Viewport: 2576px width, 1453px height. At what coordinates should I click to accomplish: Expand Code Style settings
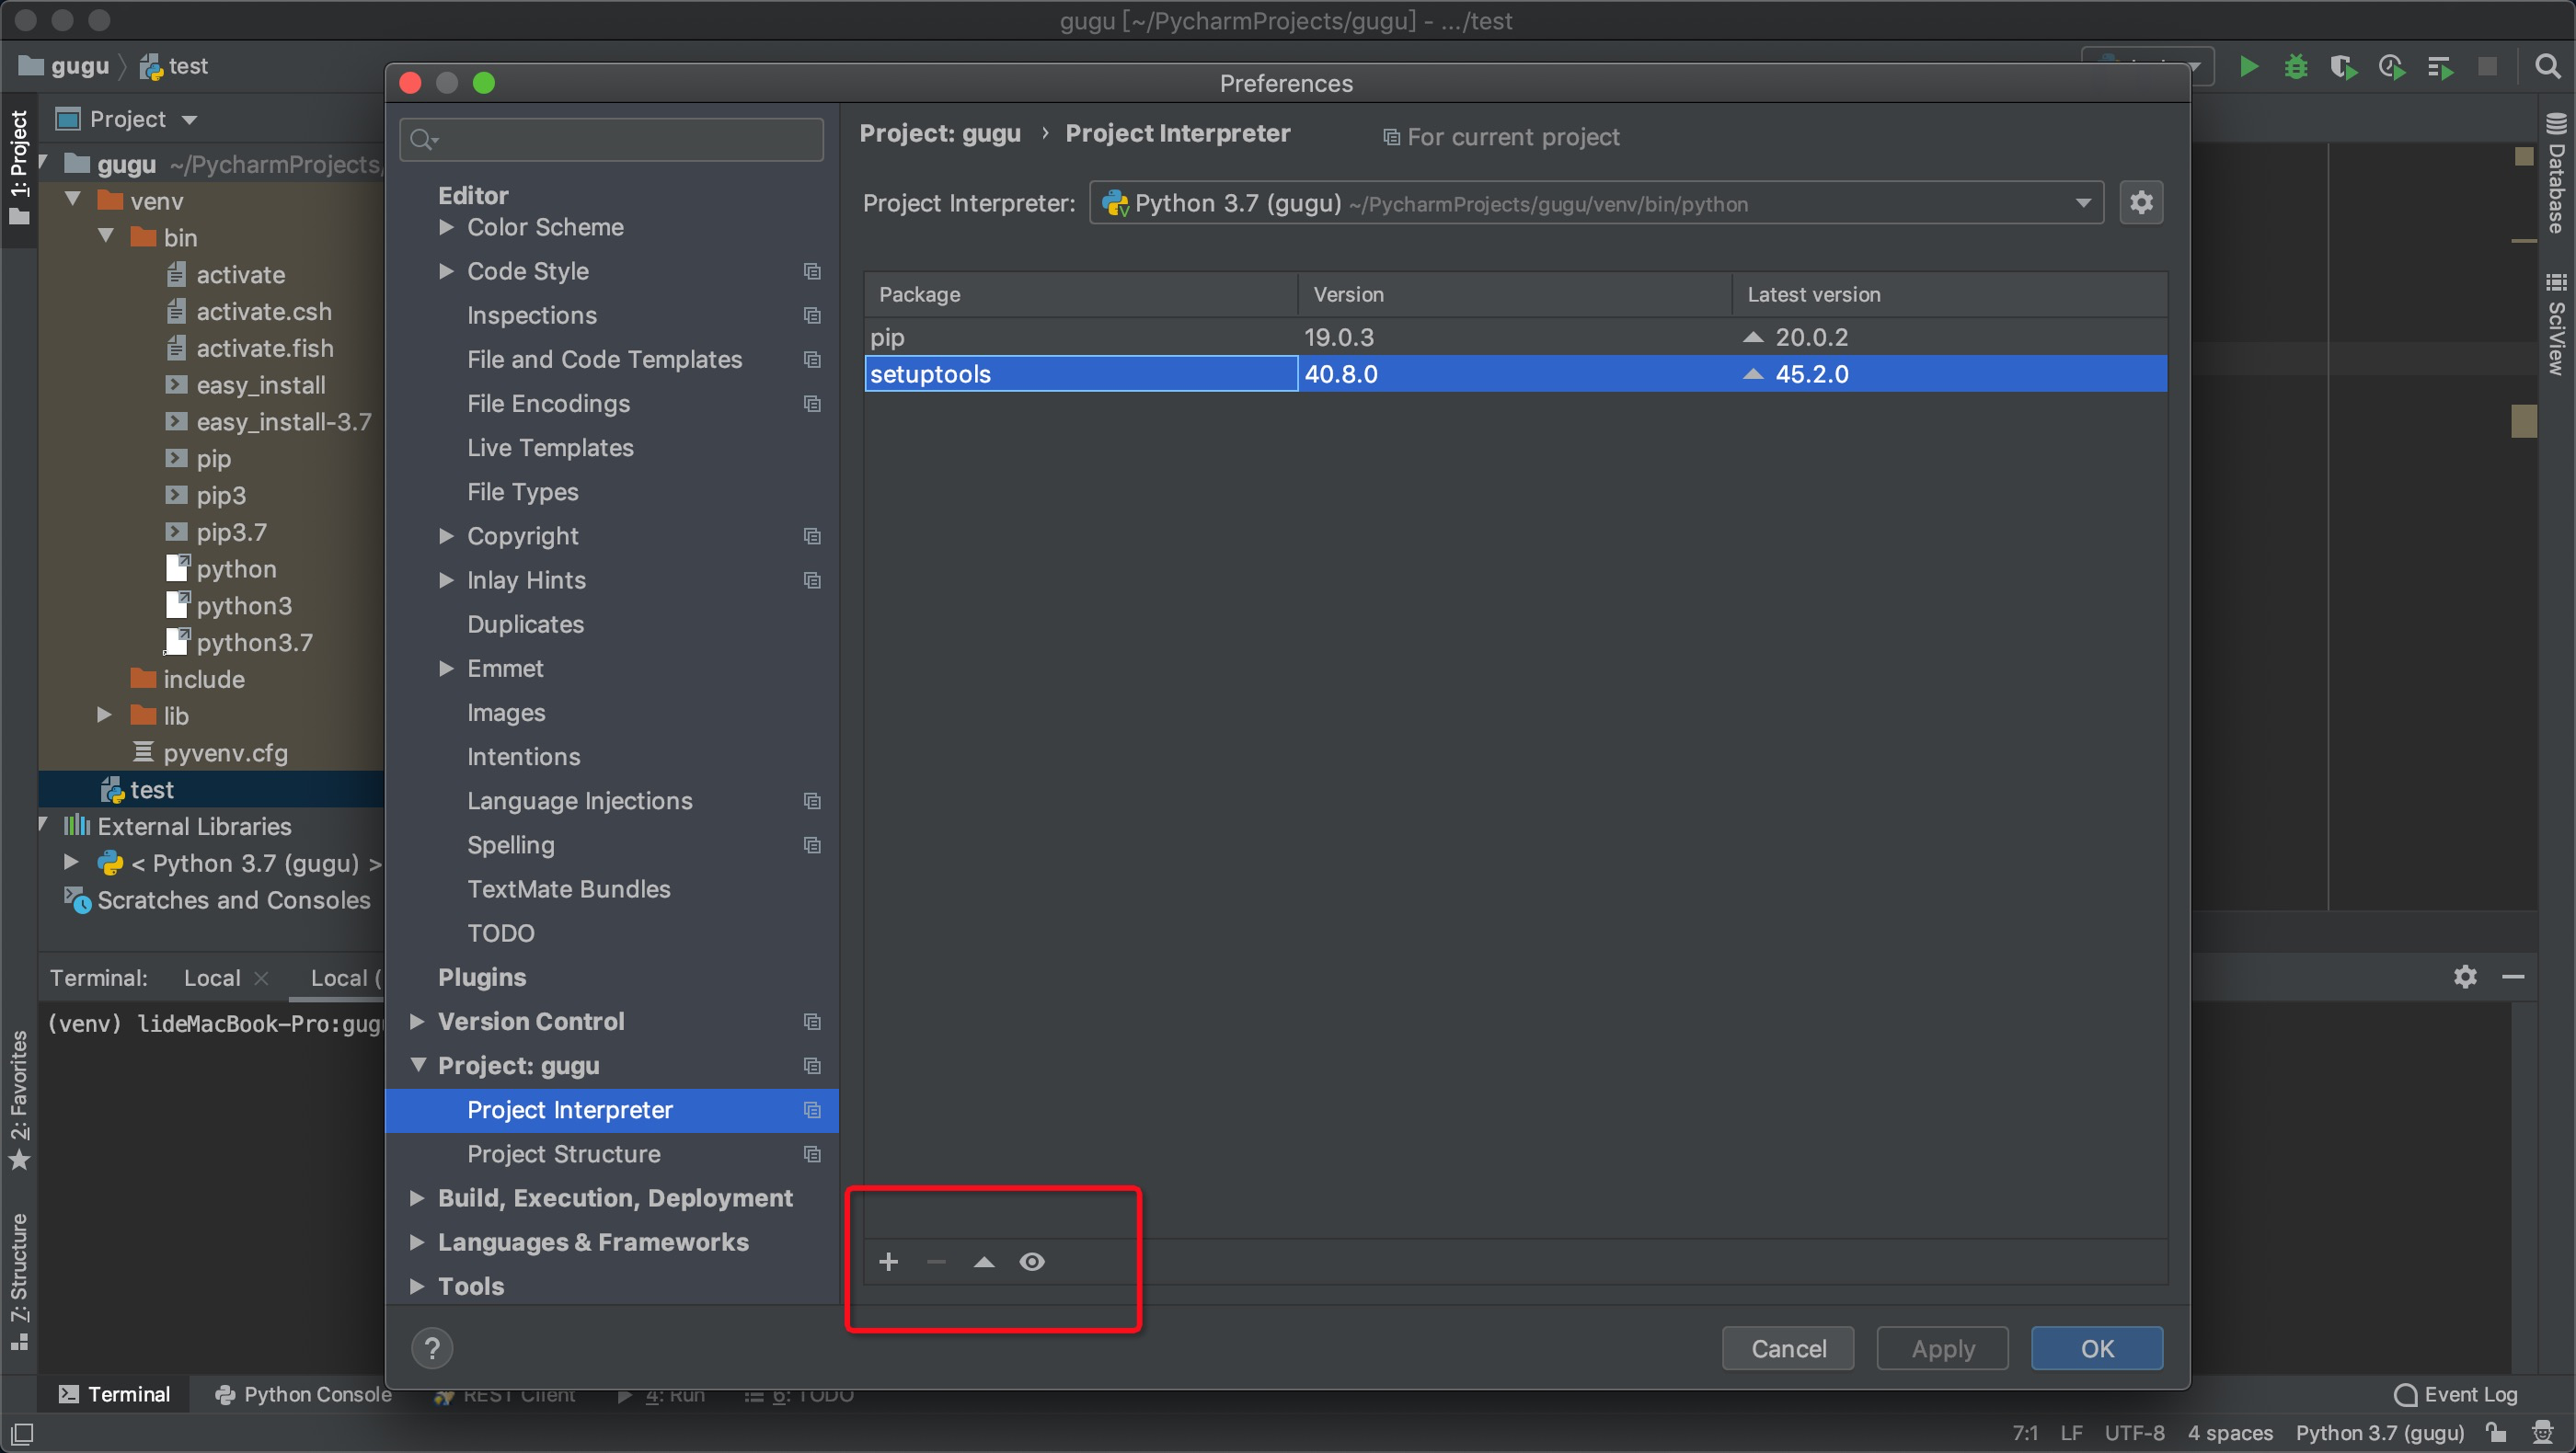446,272
